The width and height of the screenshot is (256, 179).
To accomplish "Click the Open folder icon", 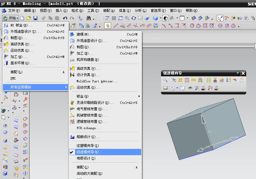I will coord(28,18).
